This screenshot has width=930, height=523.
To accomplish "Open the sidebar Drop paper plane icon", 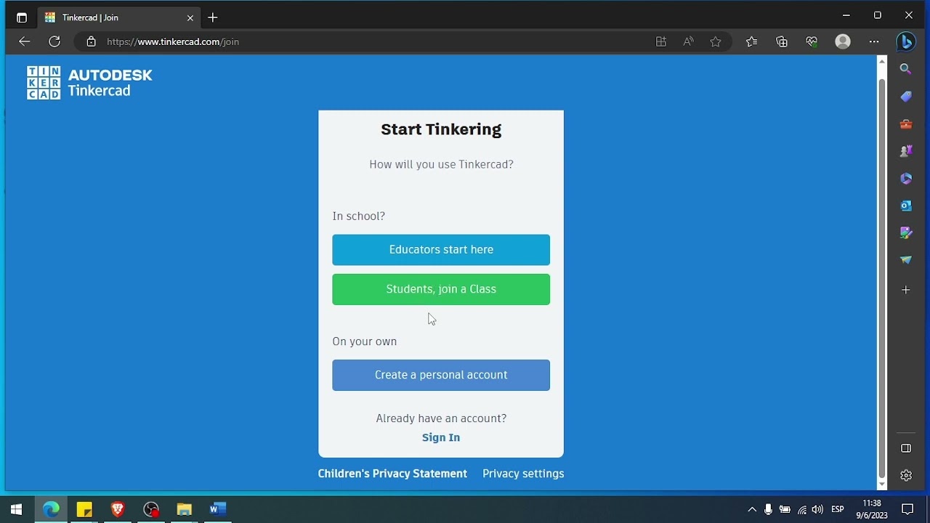I will coord(906,260).
